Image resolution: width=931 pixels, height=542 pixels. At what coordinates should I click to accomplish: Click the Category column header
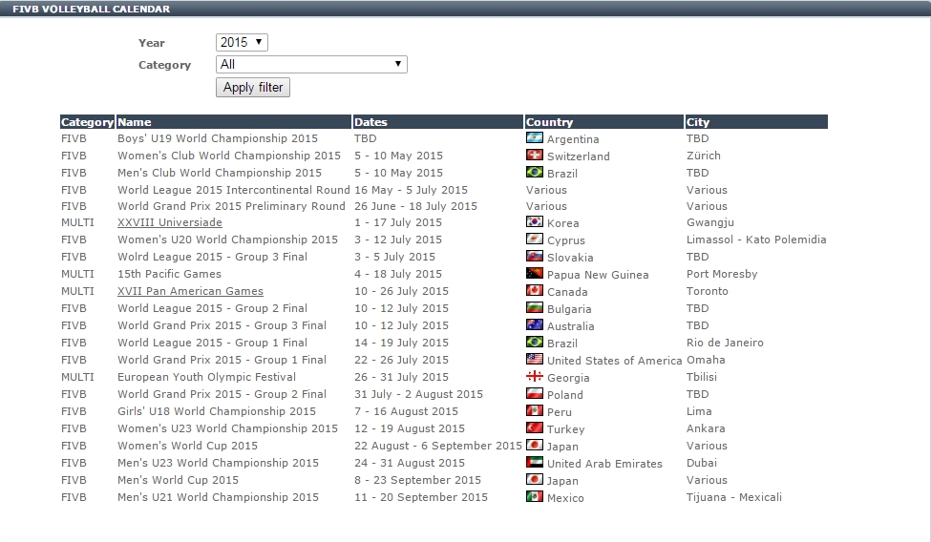[87, 122]
